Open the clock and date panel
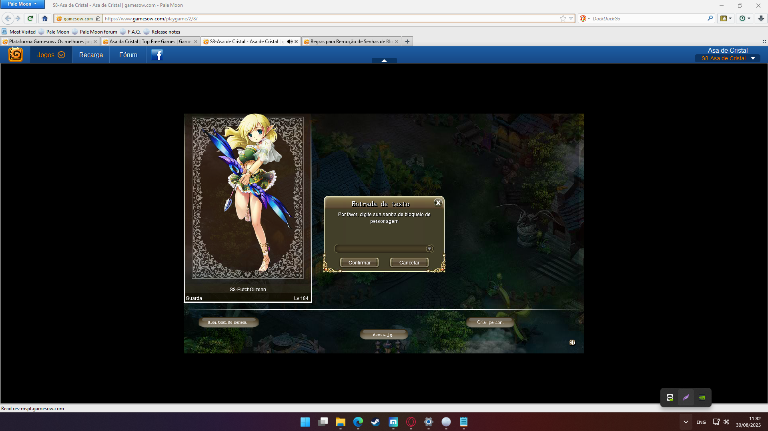768x431 pixels. (x=748, y=422)
